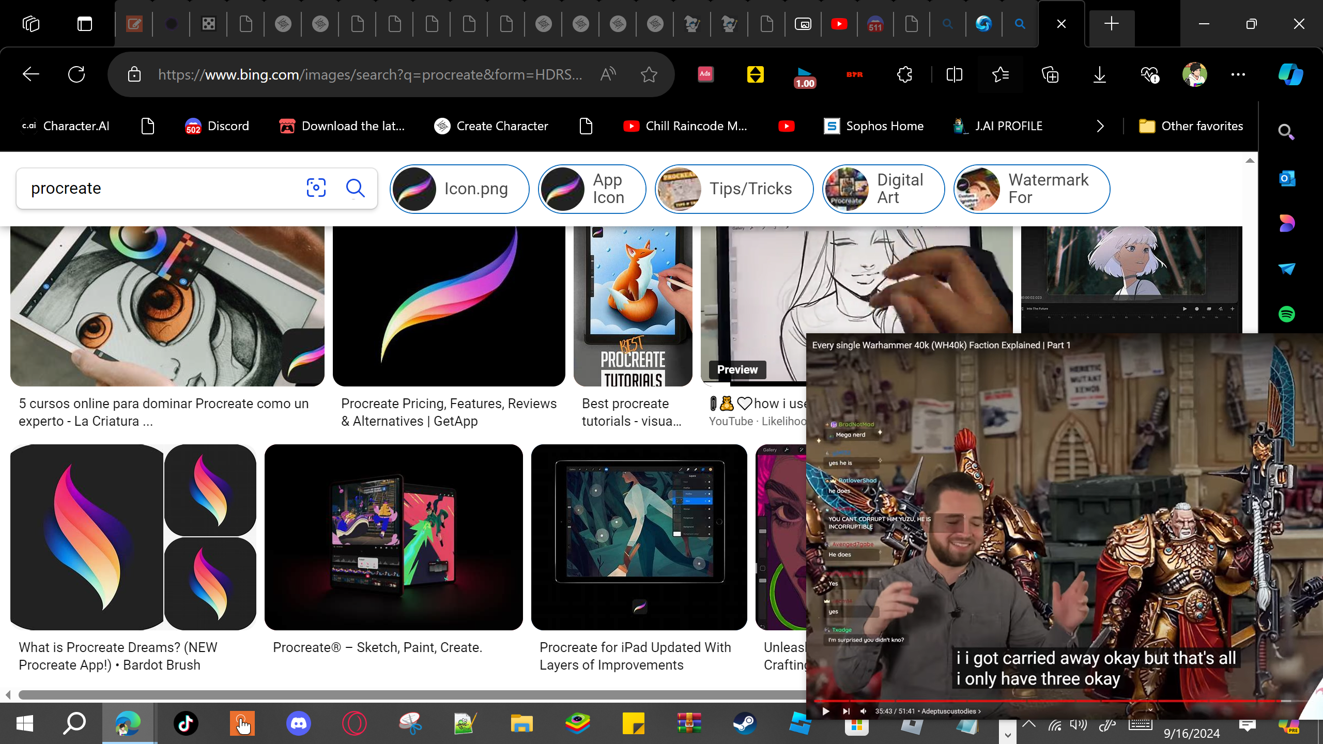Submit the procreate search with magnifier
Viewport: 1323px width, 744px height.
tap(355, 188)
